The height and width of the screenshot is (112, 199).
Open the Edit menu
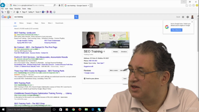click(x=7, y=9)
